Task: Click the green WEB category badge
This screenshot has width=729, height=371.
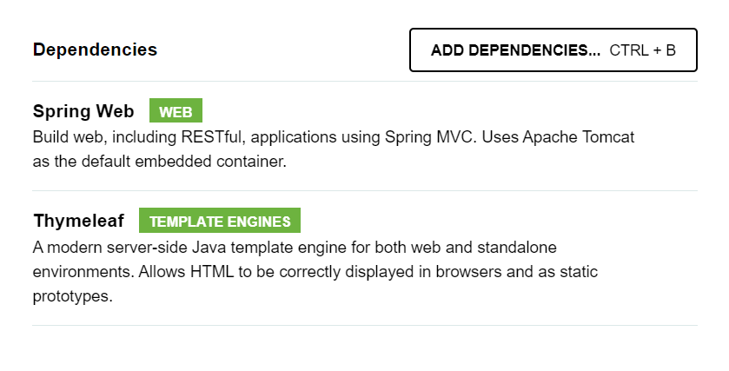Action: click(176, 110)
